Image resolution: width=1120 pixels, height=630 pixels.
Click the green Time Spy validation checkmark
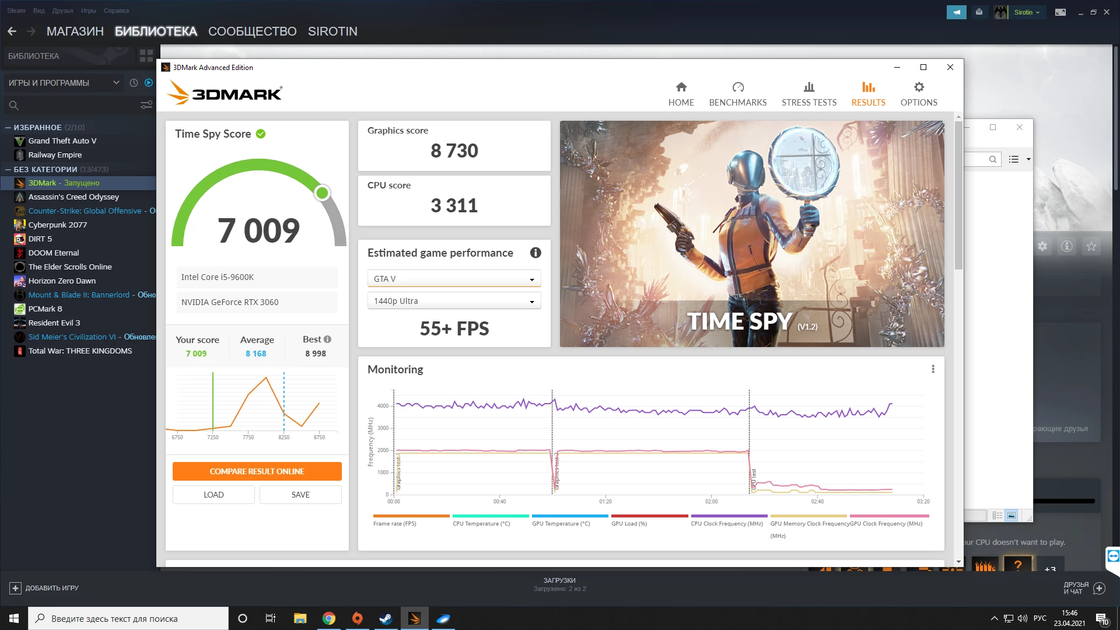click(261, 134)
